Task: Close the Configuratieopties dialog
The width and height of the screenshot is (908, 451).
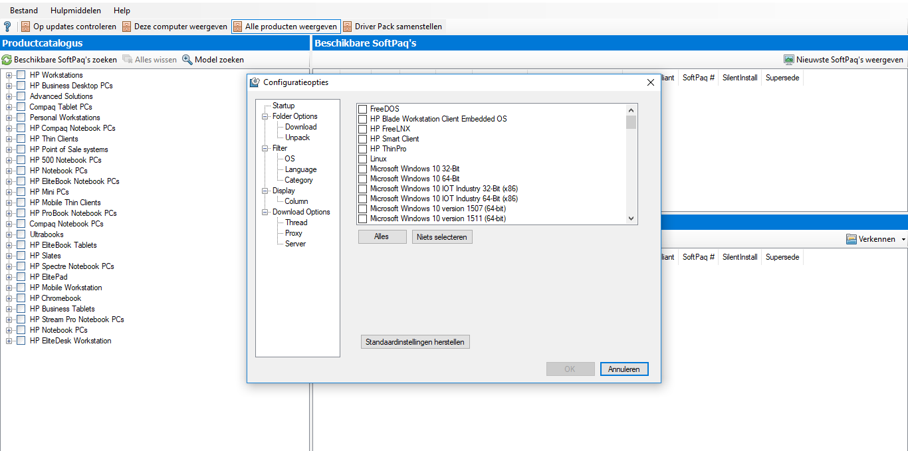Action: [x=651, y=82]
